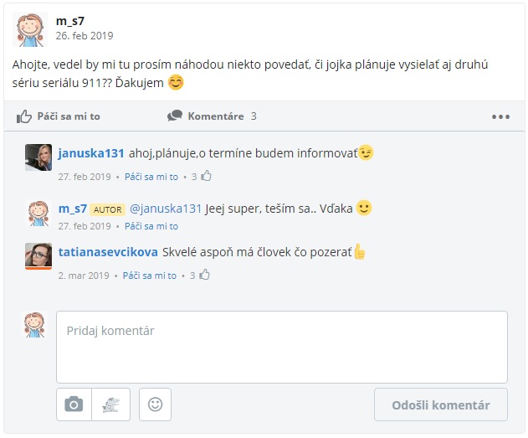Click the post author m_s7 avatar at top
528x438 pixels.
pyautogui.click(x=30, y=29)
